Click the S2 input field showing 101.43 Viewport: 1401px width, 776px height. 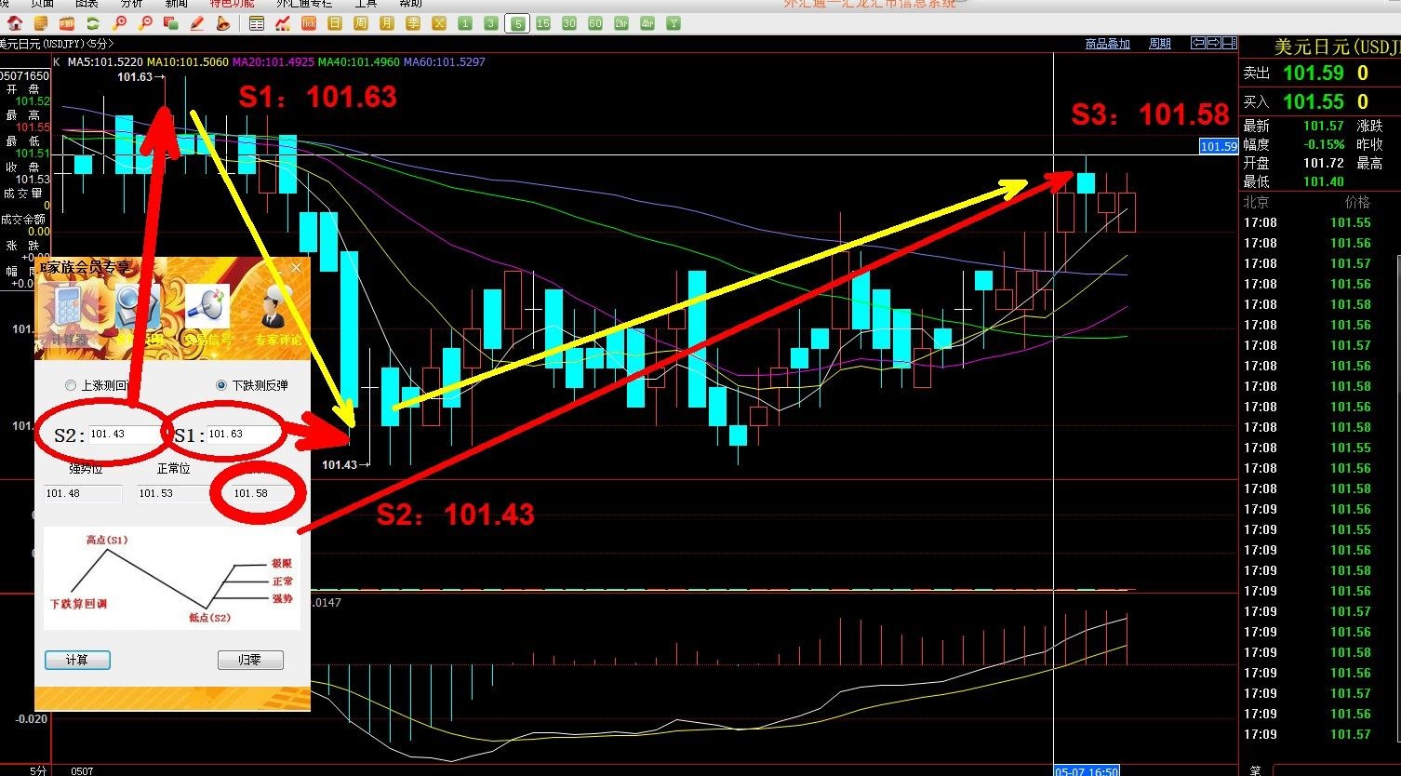click(127, 435)
